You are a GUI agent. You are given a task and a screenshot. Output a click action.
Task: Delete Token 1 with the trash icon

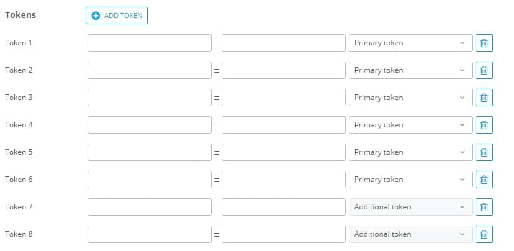click(x=484, y=43)
